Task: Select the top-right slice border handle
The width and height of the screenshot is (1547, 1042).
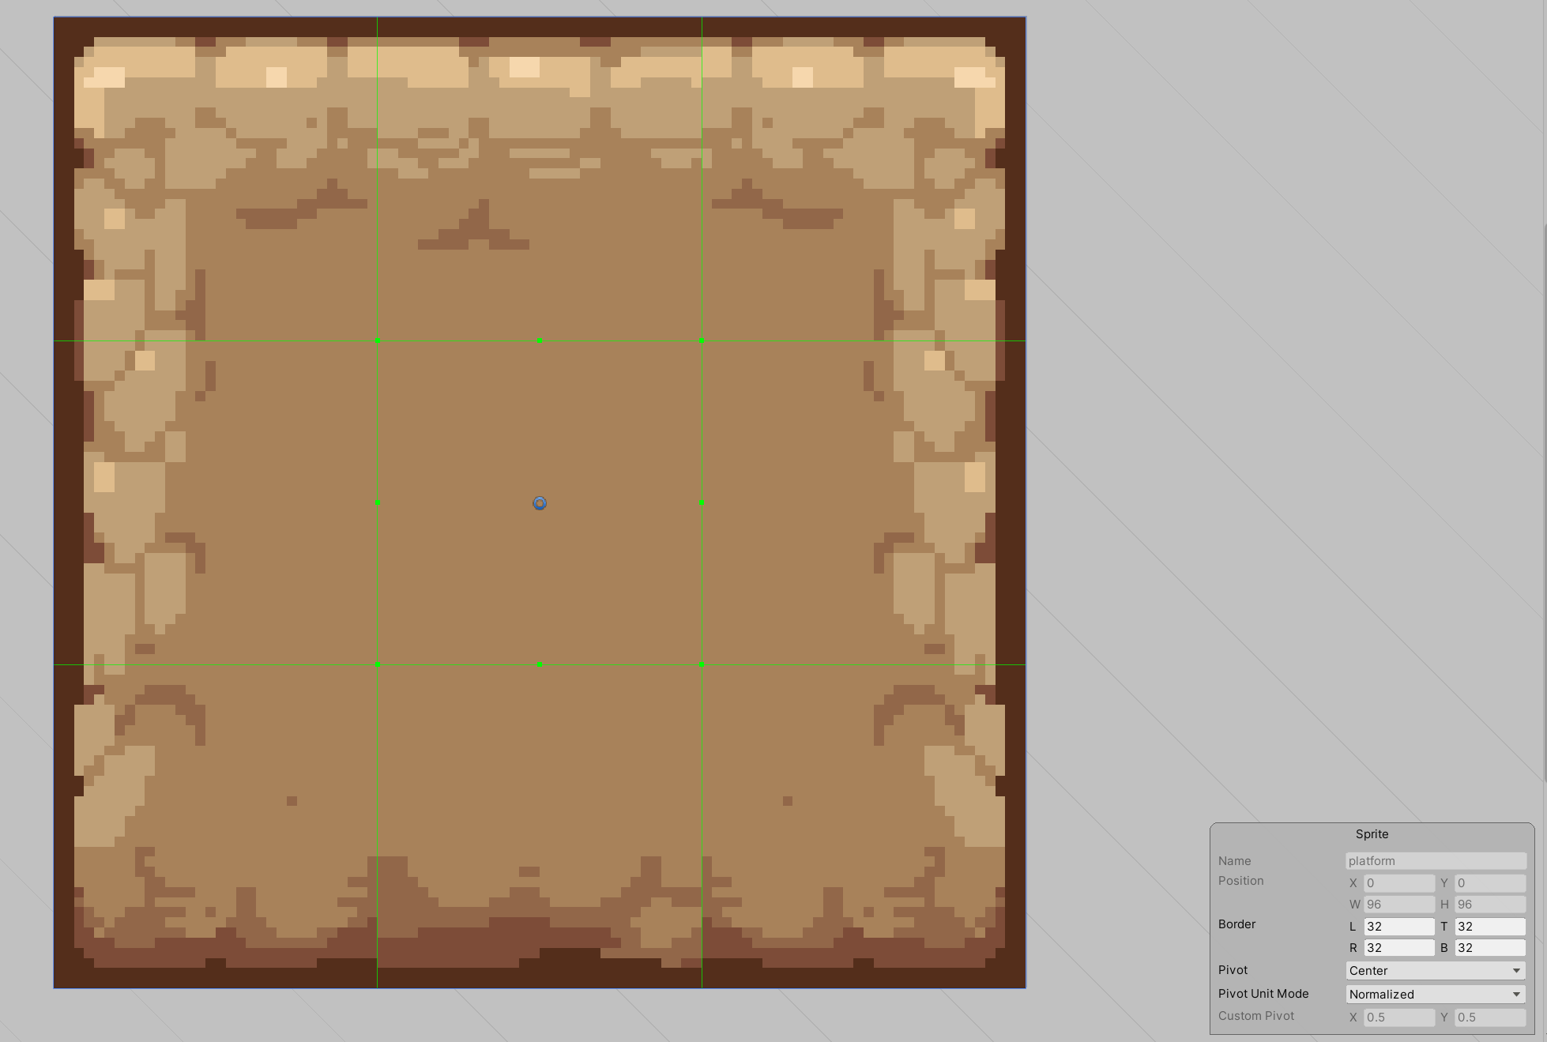Action: coord(701,340)
